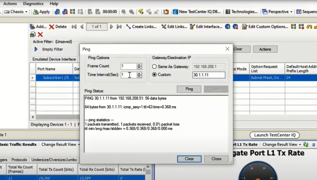Click the yellow return-arrow icon in device toolbar
The width and height of the screenshot is (317, 180).
pos(309,27)
